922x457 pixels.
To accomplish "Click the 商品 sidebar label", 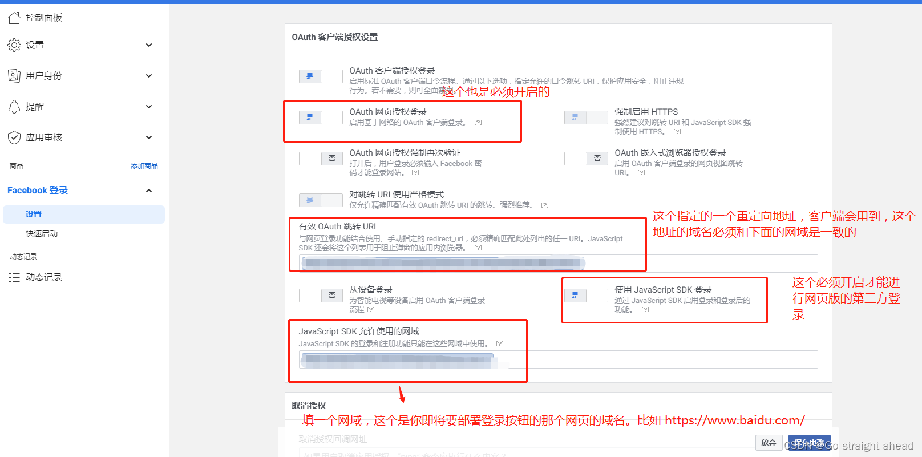I will coord(17,166).
